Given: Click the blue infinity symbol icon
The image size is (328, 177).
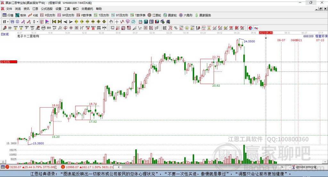Looking at the screenshot, I should coord(256,28).
